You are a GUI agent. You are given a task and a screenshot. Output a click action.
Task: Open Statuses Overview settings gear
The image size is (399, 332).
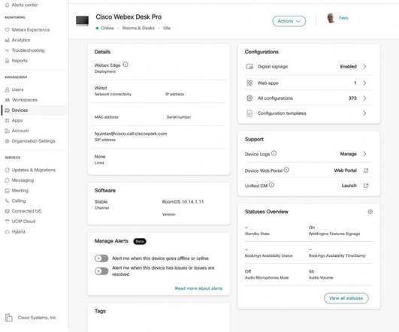click(370, 212)
